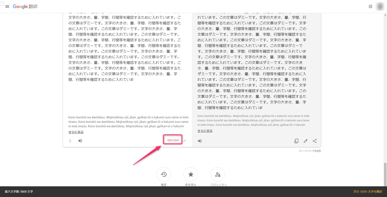Copy the translation to clipboard
The image size is (387, 197).
pyautogui.click(x=296, y=141)
